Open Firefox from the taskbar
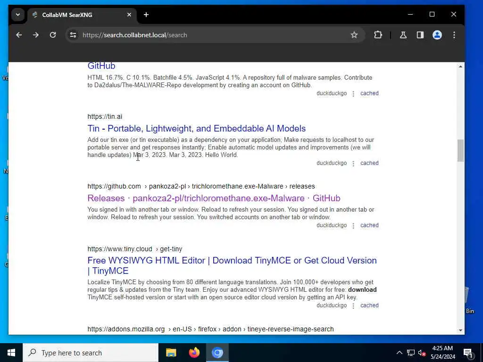Screen dimensions: 483x362 194,353
